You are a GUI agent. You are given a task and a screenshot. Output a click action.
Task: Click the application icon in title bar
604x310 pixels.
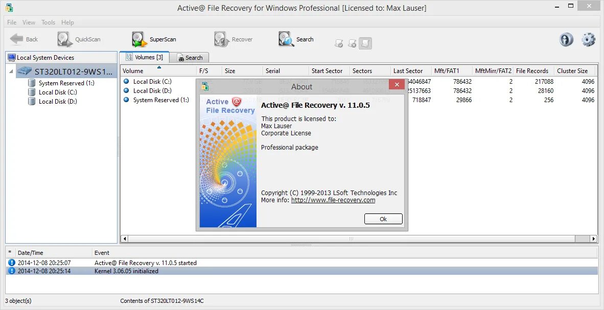point(9,7)
